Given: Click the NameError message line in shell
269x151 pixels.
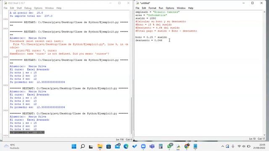Looking at the screenshot, I should coord(59,54).
